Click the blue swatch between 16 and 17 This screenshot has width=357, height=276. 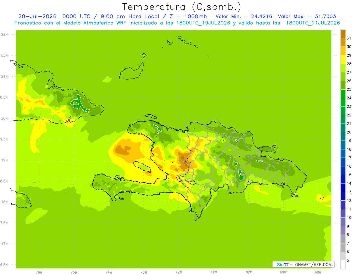tap(343, 162)
